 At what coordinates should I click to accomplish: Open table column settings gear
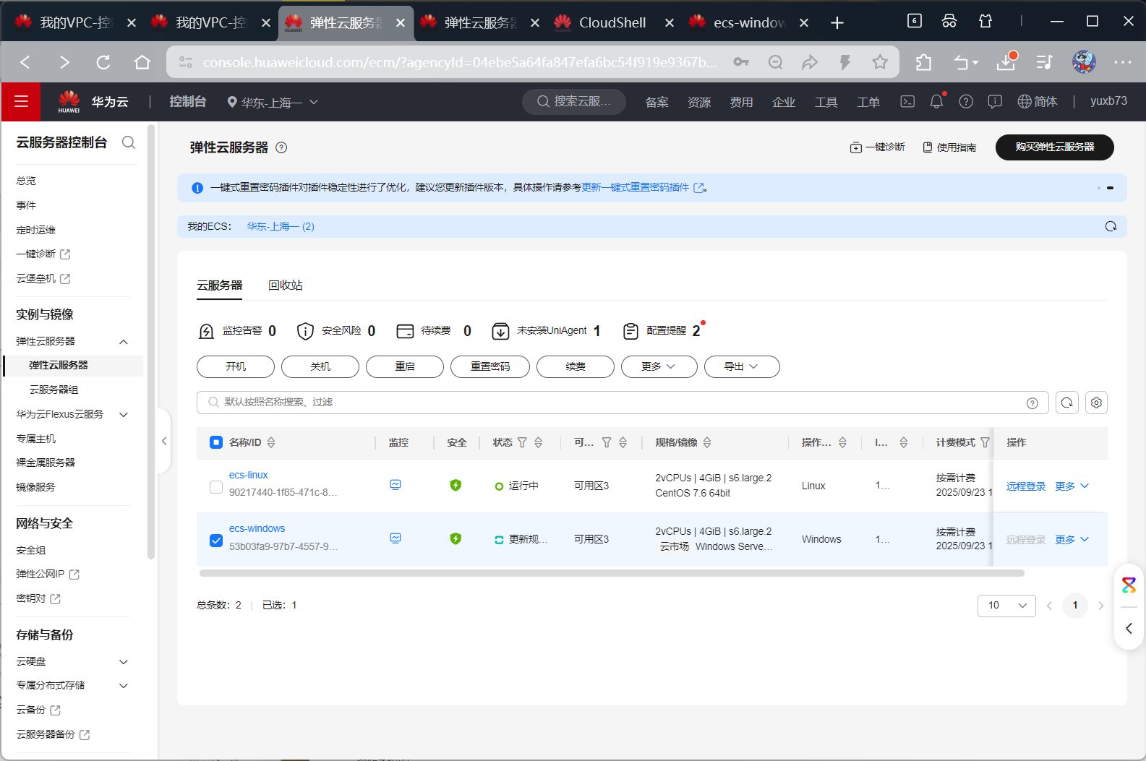[x=1096, y=403]
